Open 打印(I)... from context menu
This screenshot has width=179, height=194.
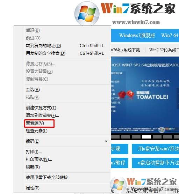[34, 152]
